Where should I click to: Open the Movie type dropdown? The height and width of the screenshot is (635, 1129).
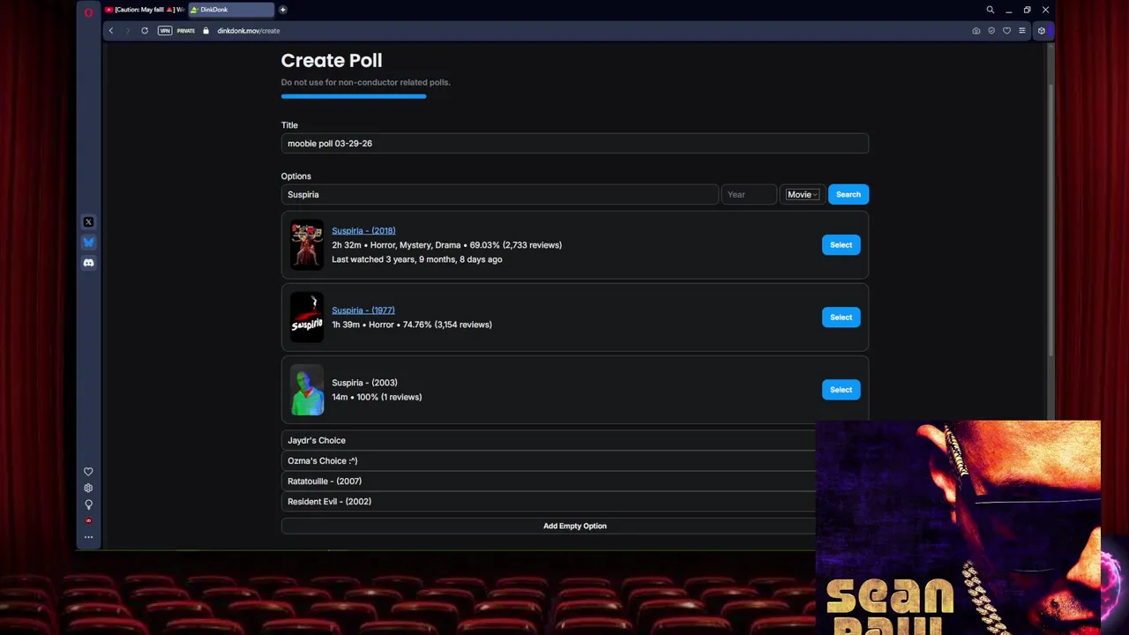(x=803, y=195)
